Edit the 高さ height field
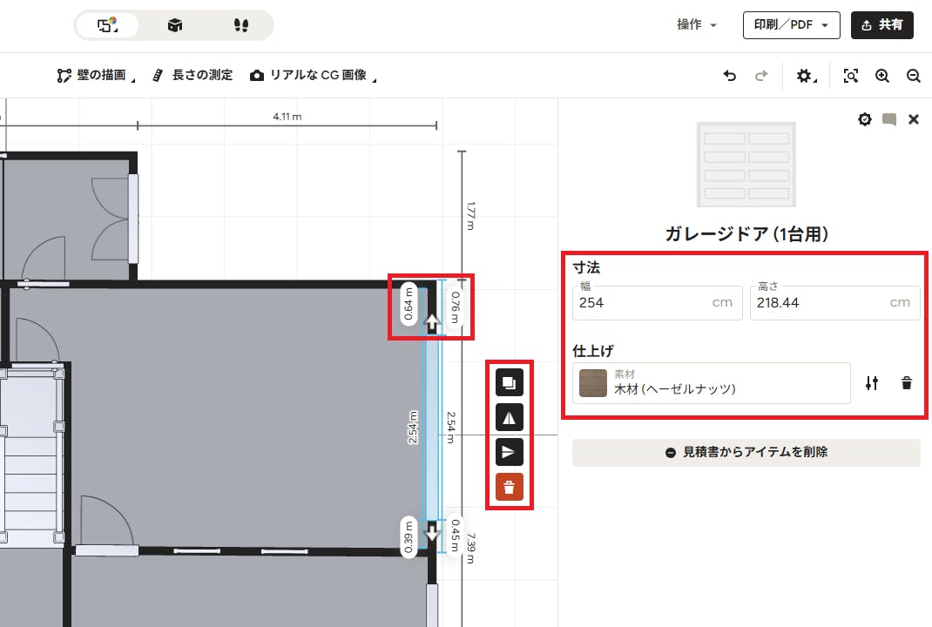Image resolution: width=932 pixels, height=627 pixels. (x=834, y=302)
